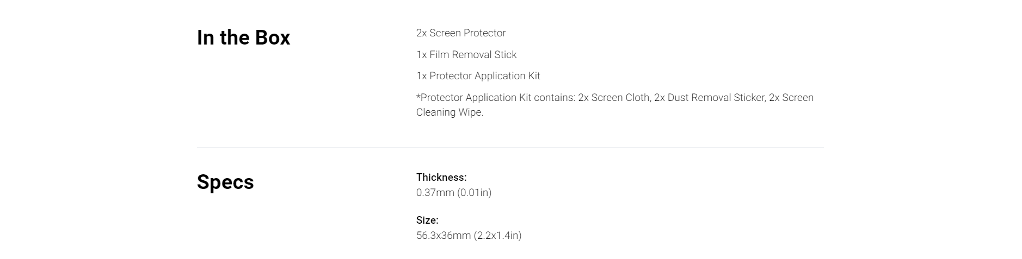This screenshot has height=259, width=1022.
Task: Click "2x Screen Cloth" in the note
Action: click(x=614, y=98)
